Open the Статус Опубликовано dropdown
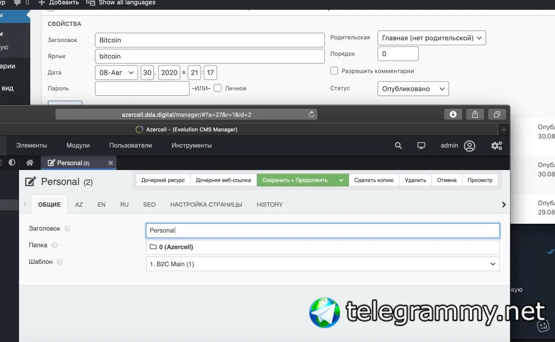 pos(413,88)
